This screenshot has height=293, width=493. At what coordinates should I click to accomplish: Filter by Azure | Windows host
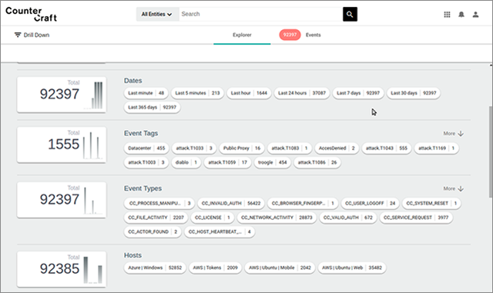tap(155, 268)
